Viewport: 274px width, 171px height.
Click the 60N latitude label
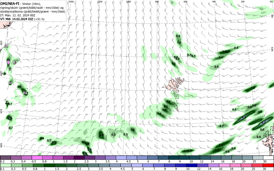(1, 145)
